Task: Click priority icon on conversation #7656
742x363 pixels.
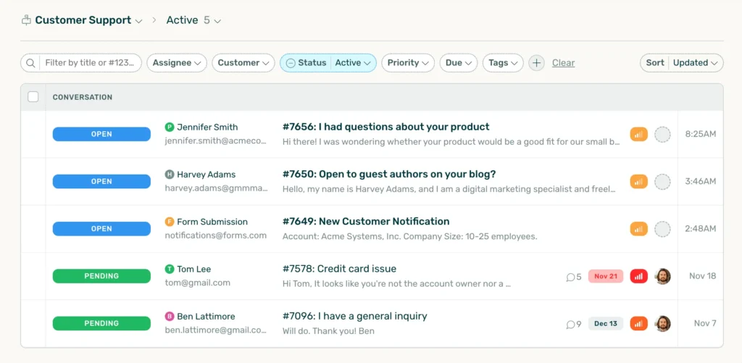Action: pos(638,134)
